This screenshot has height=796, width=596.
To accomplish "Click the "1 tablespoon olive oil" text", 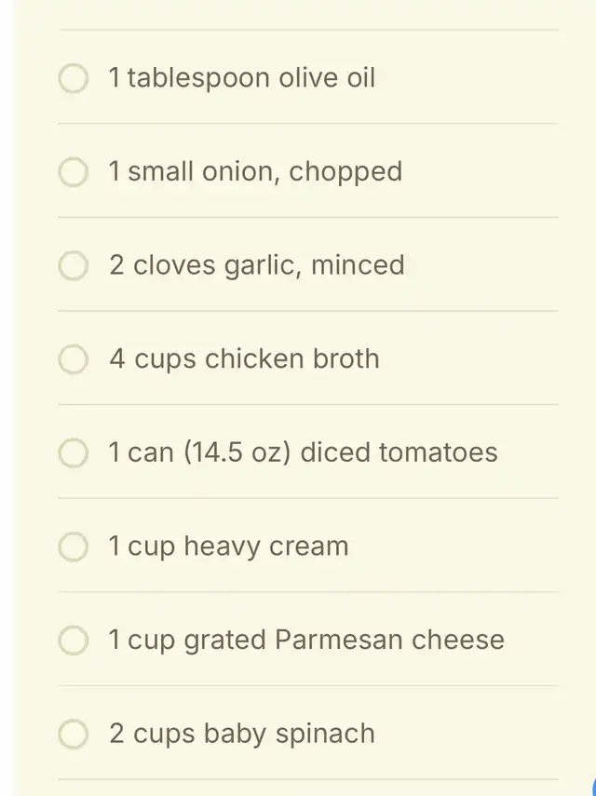I will coord(242,78).
